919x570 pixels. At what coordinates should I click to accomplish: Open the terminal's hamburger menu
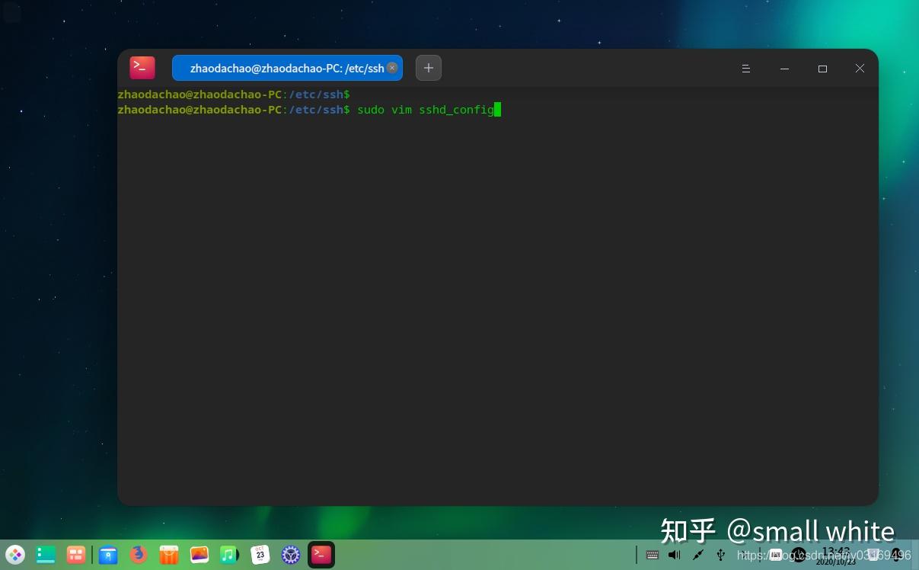pos(745,68)
